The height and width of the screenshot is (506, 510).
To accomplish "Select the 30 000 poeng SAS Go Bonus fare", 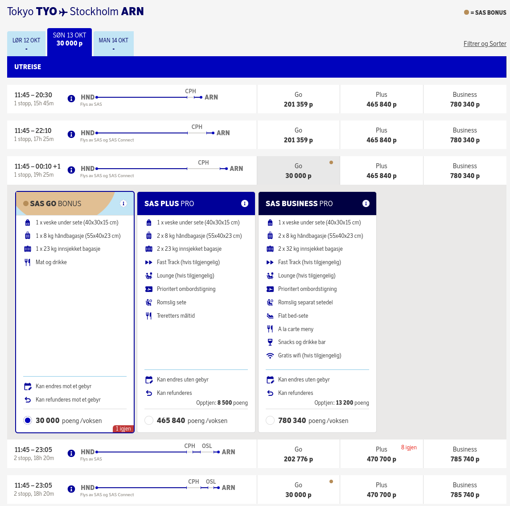I will pos(28,420).
